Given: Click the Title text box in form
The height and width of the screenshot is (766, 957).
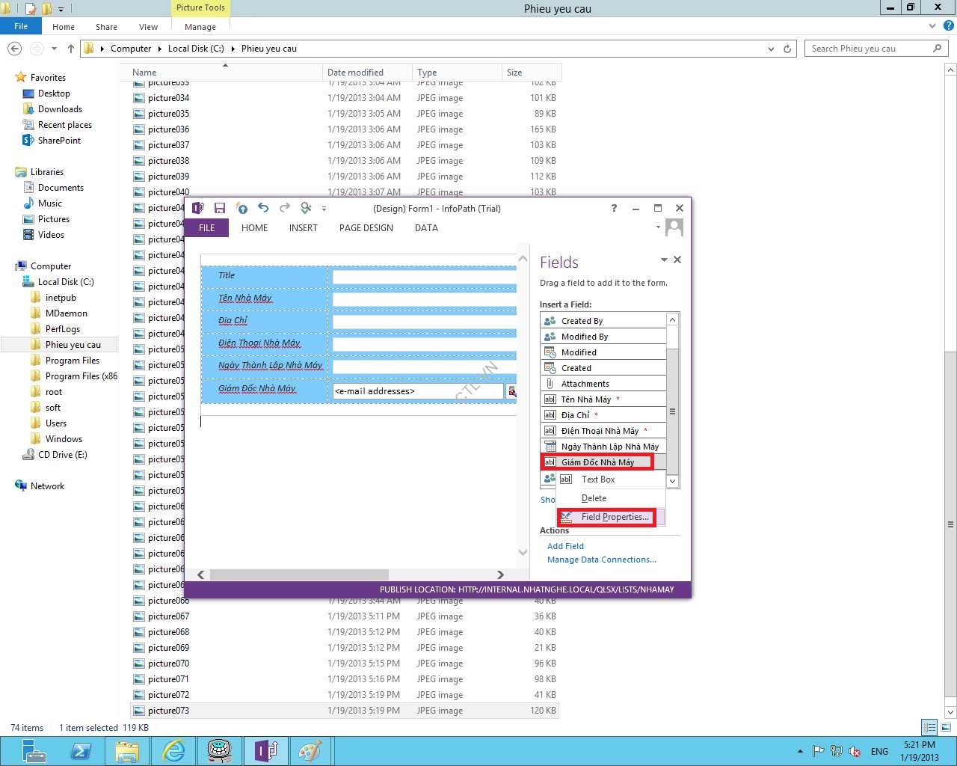Looking at the screenshot, I should coord(424,277).
